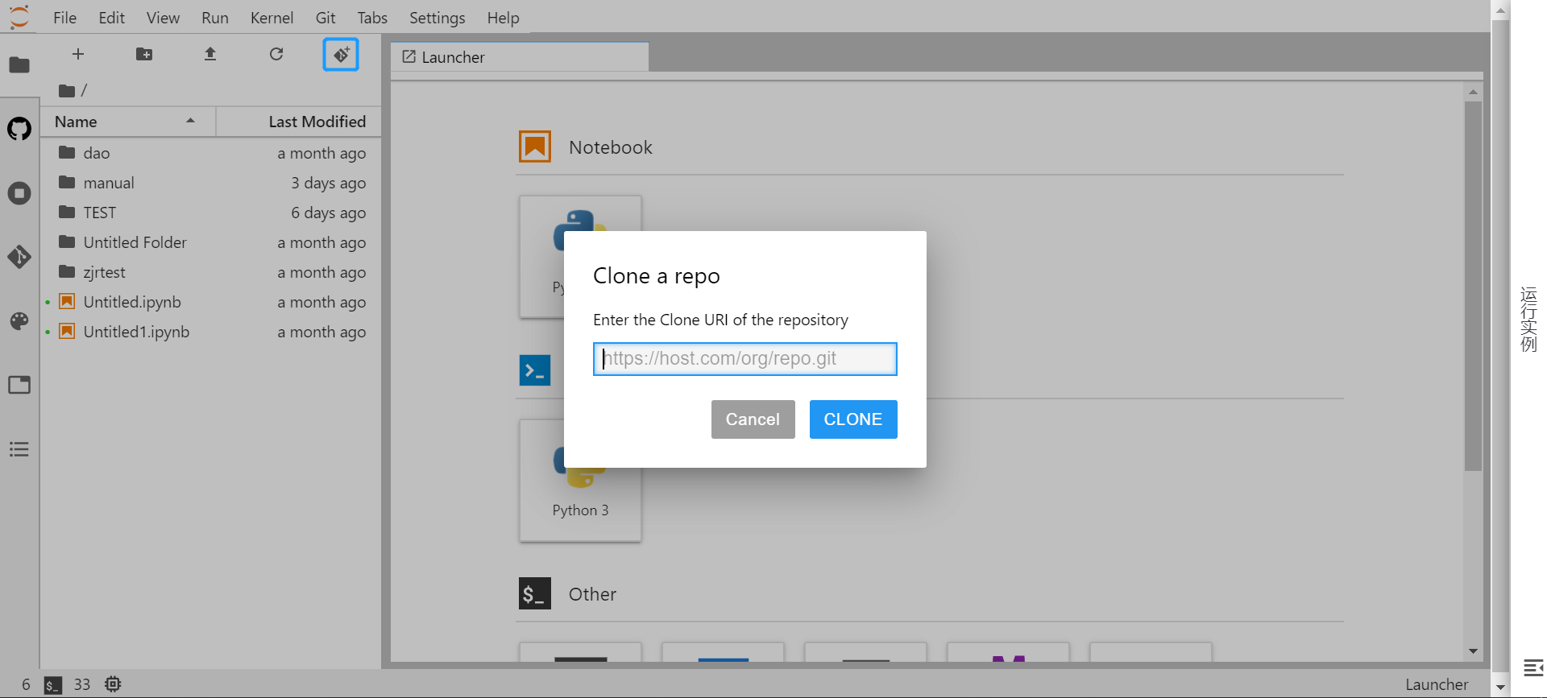This screenshot has height=698, width=1547.
Task: Open the Edit menu
Action: (x=111, y=18)
